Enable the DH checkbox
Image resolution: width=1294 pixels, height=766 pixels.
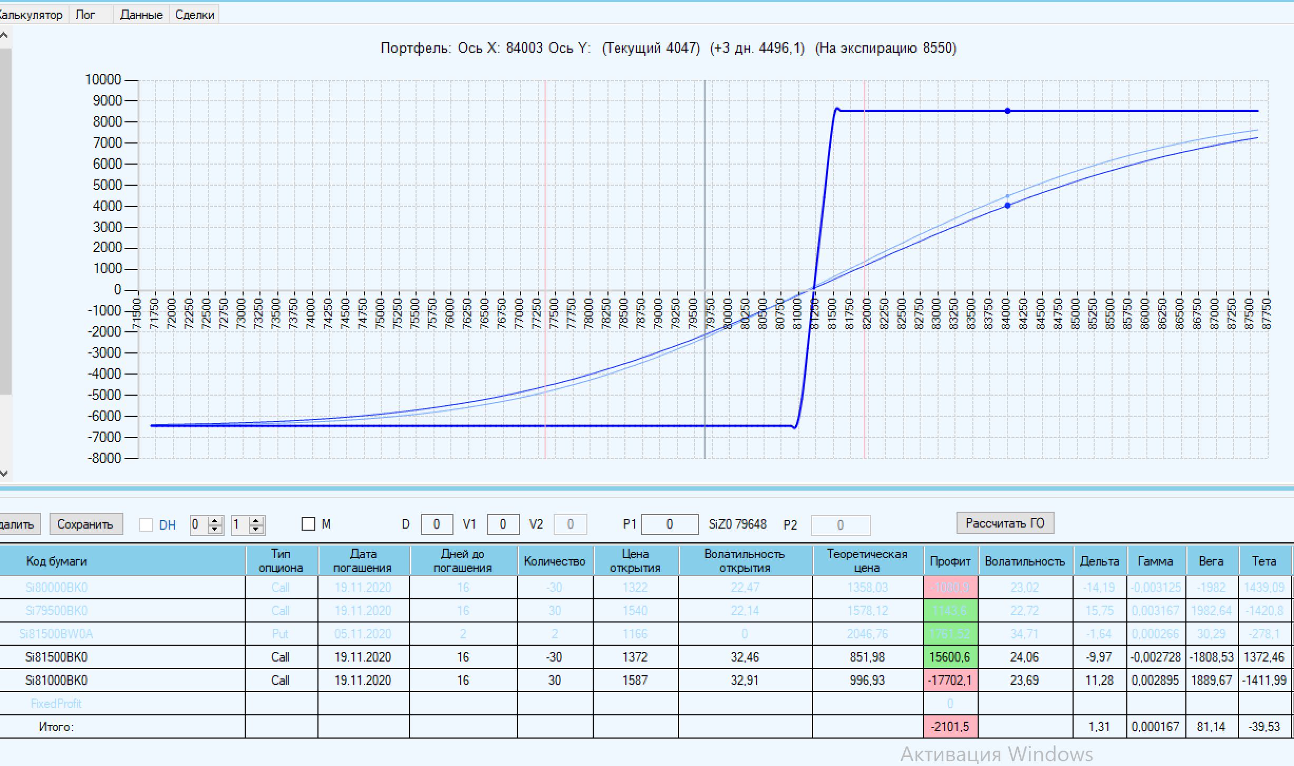coord(146,525)
